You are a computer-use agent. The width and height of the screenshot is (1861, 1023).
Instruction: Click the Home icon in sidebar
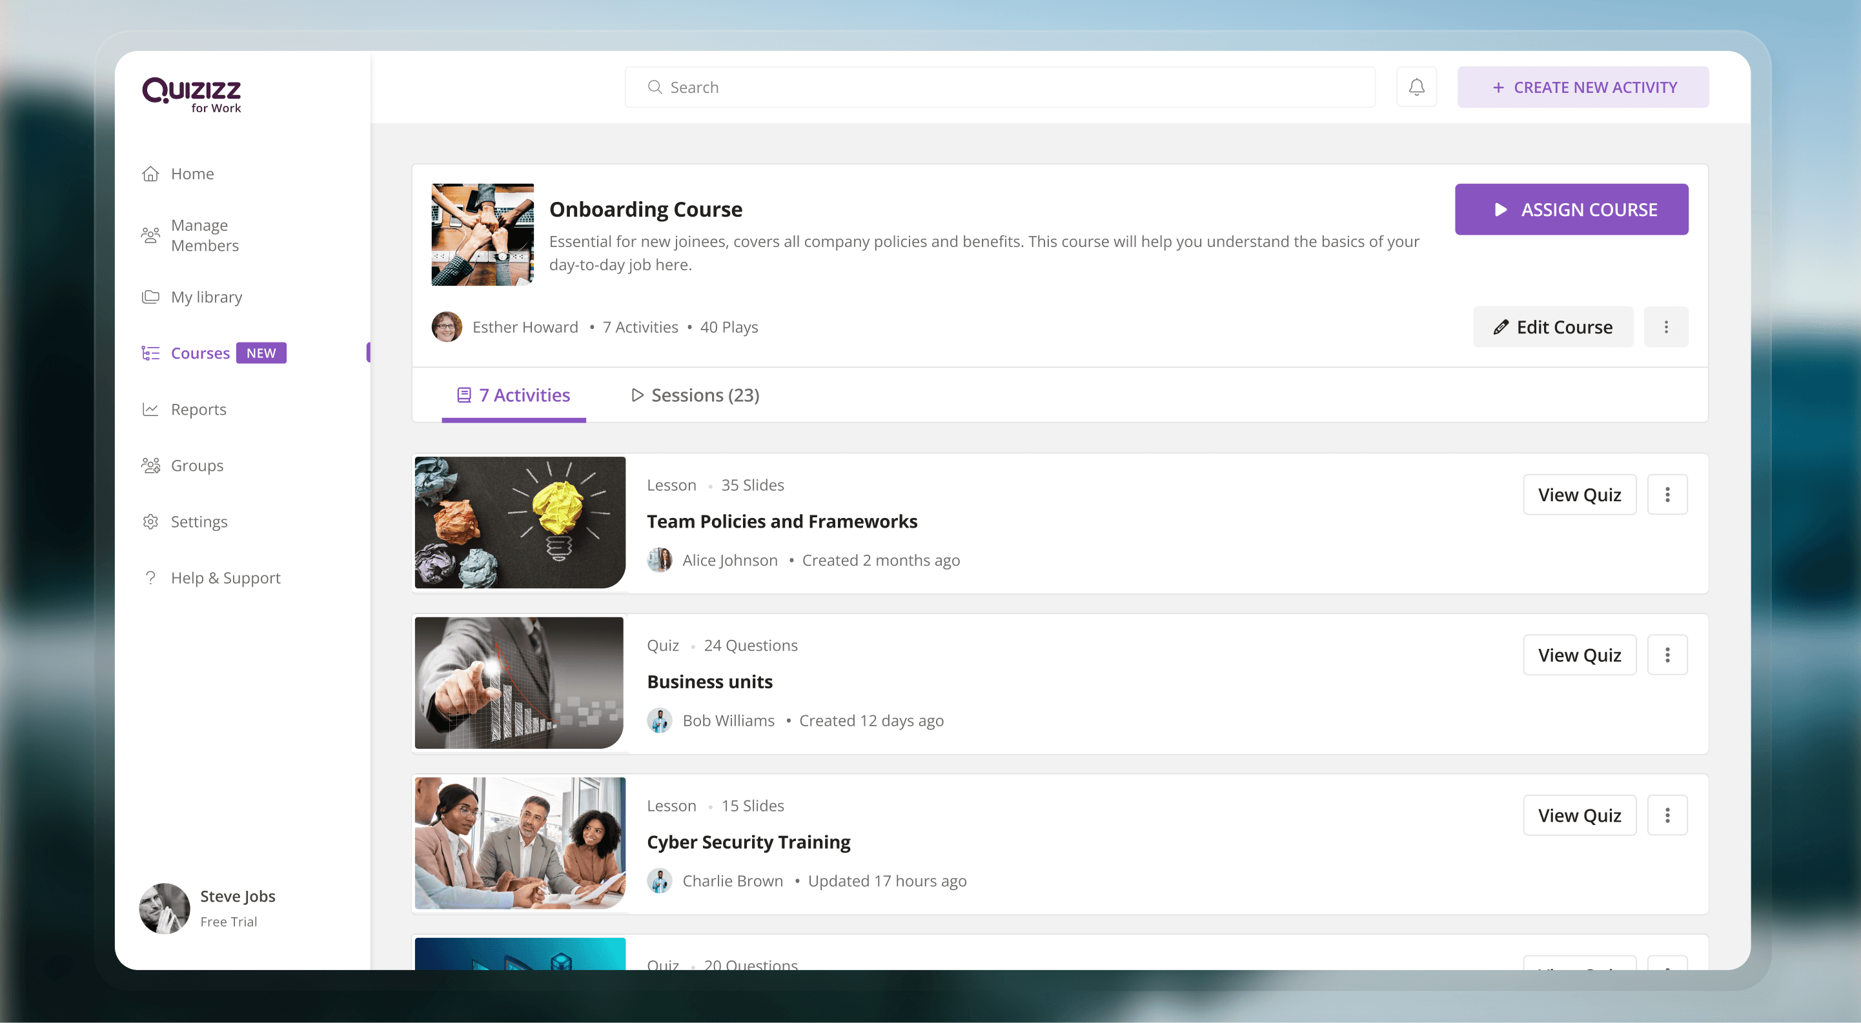(150, 174)
